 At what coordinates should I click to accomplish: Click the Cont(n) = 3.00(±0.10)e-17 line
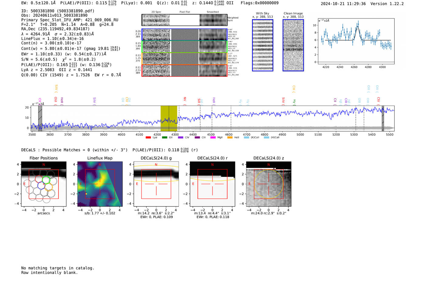[51, 43]
